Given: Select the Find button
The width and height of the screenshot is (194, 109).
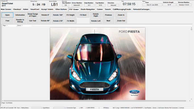Looking at the screenshot, I should [7, 21].
